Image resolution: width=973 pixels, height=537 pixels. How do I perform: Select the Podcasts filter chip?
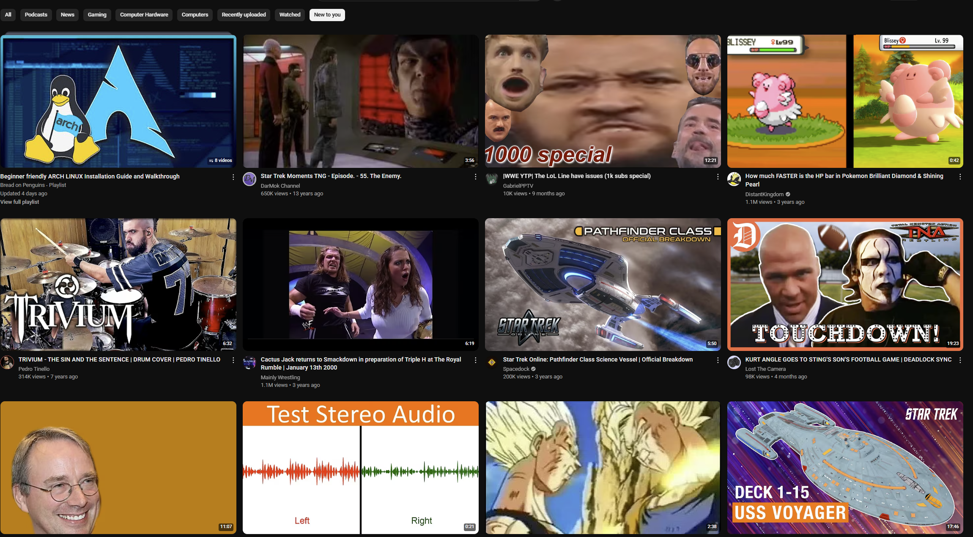coord(36,15)
